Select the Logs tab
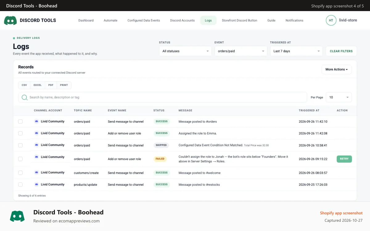Screen dimensions: 370x231 (x=208, y=20)
